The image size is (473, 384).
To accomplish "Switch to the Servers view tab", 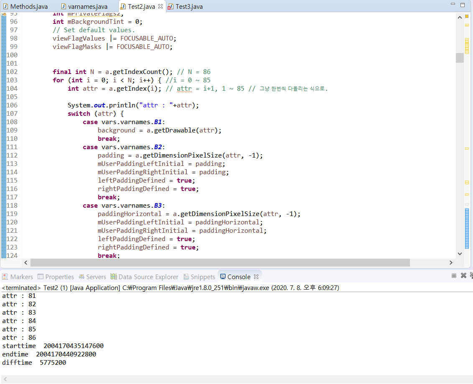I will point(92,277).
